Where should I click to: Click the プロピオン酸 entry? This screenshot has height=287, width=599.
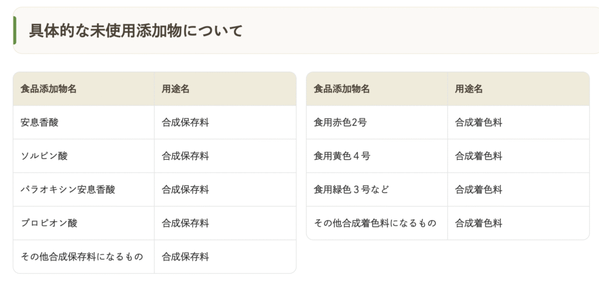pyautogui.click(x=49, y=223)
